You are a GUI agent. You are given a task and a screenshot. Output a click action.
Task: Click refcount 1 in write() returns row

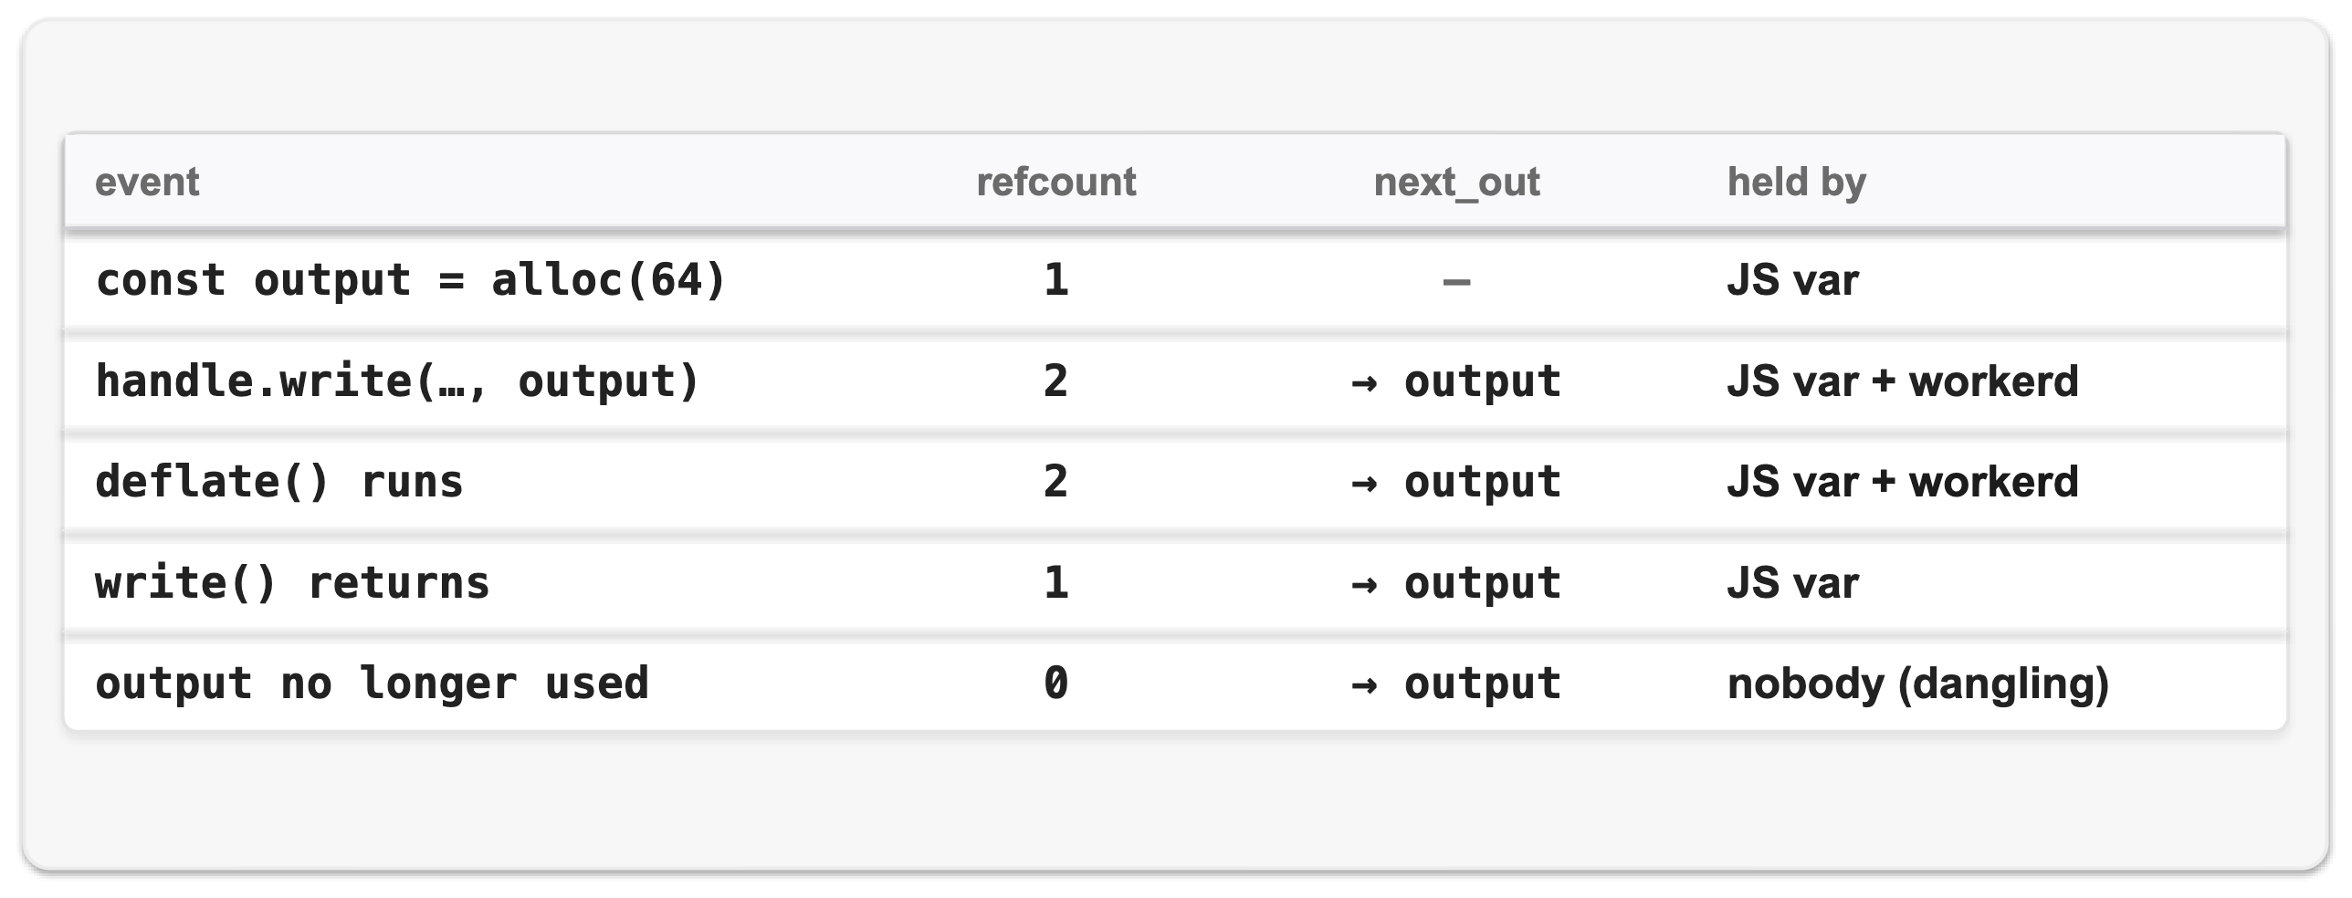pyautogui.click(x=1056, y=582)
